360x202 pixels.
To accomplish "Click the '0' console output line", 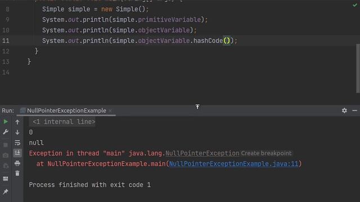I will tap(31, 132).
